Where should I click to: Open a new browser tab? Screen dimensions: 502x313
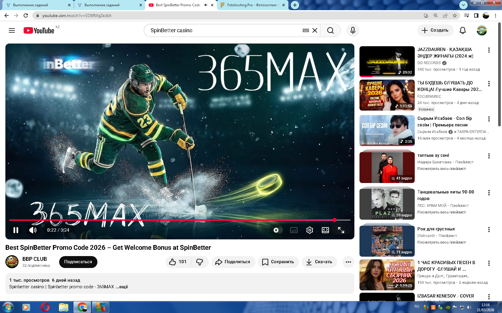[295, 5]
